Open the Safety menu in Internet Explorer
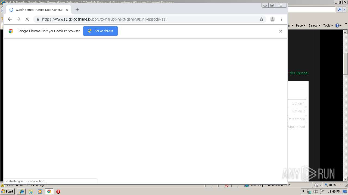 coord(314,25)
